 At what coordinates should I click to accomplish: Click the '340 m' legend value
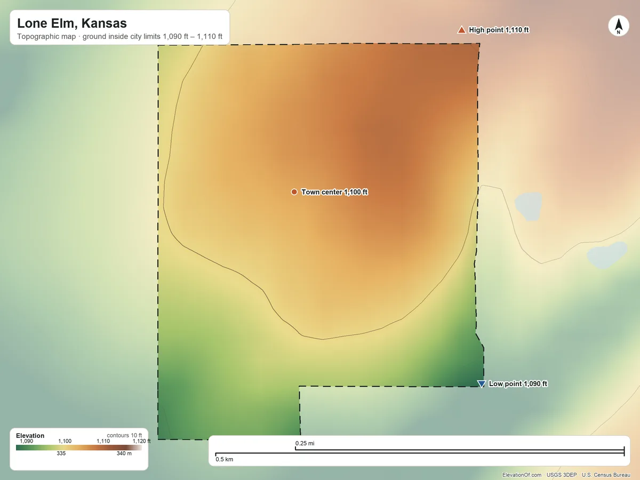[124, 453]
